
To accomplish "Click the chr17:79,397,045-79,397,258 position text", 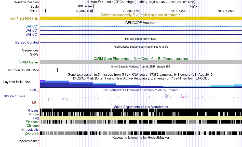I will click(167, 2).
